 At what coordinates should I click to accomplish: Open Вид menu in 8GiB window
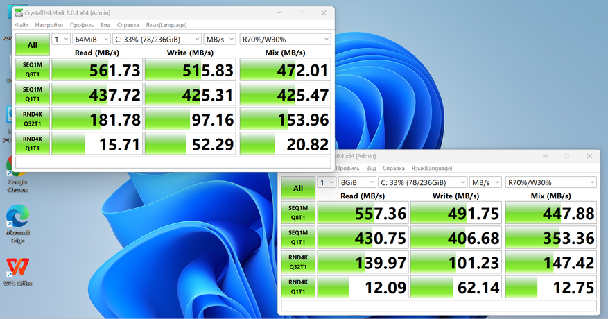click(371, 168)
